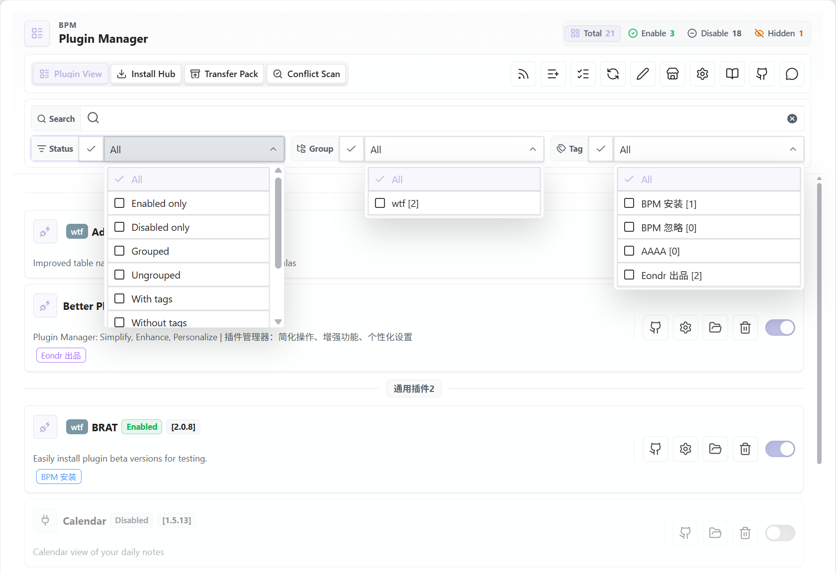Open BRAT plugin folder
The image size is (836, 573).
click(715, 449)
